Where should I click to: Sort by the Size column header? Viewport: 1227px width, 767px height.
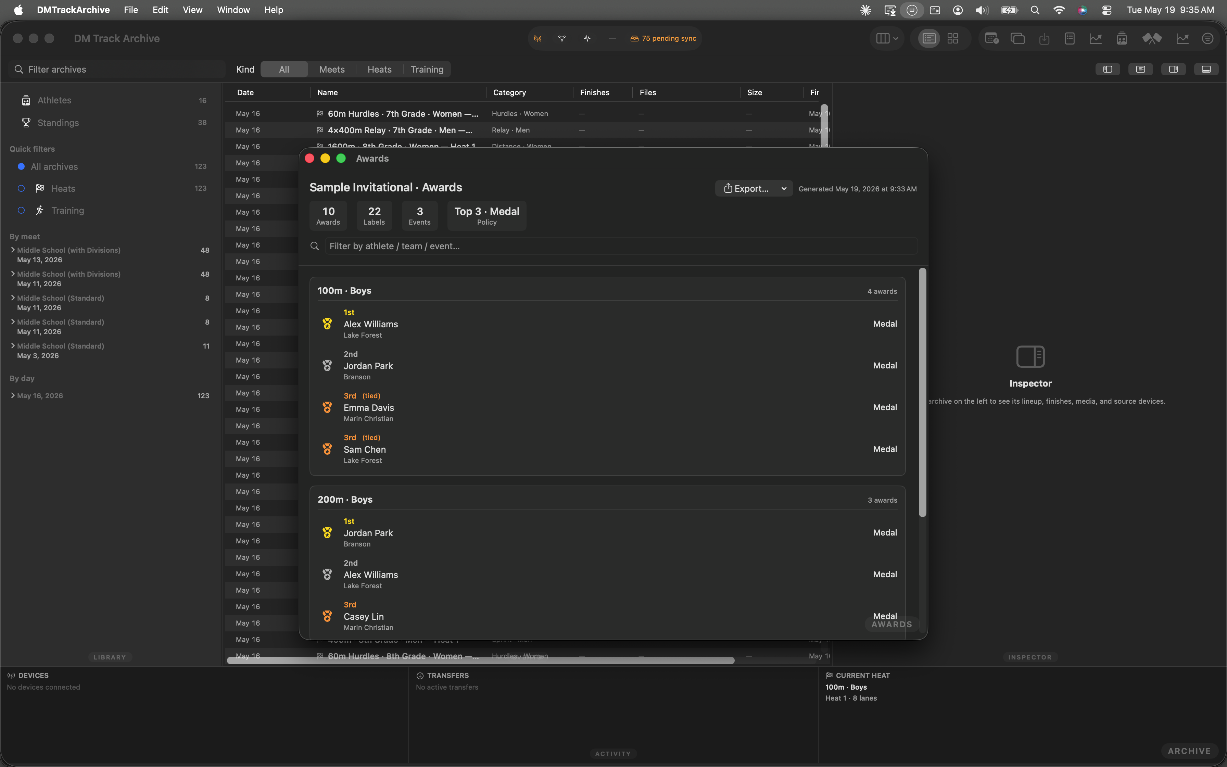tap(755, 92)
